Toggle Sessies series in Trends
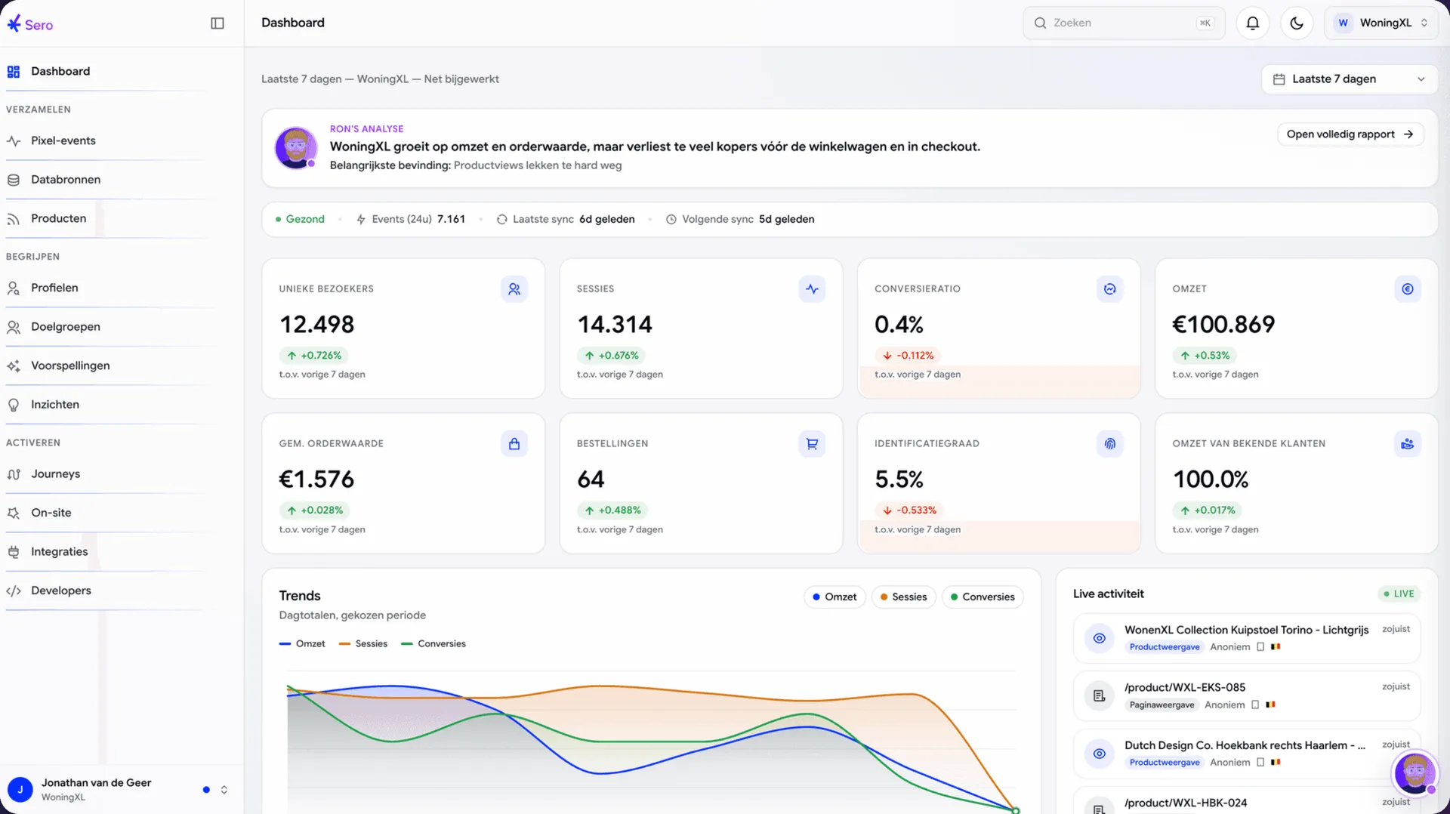This screenshot has width=1450, height=814. click(903, 597)
